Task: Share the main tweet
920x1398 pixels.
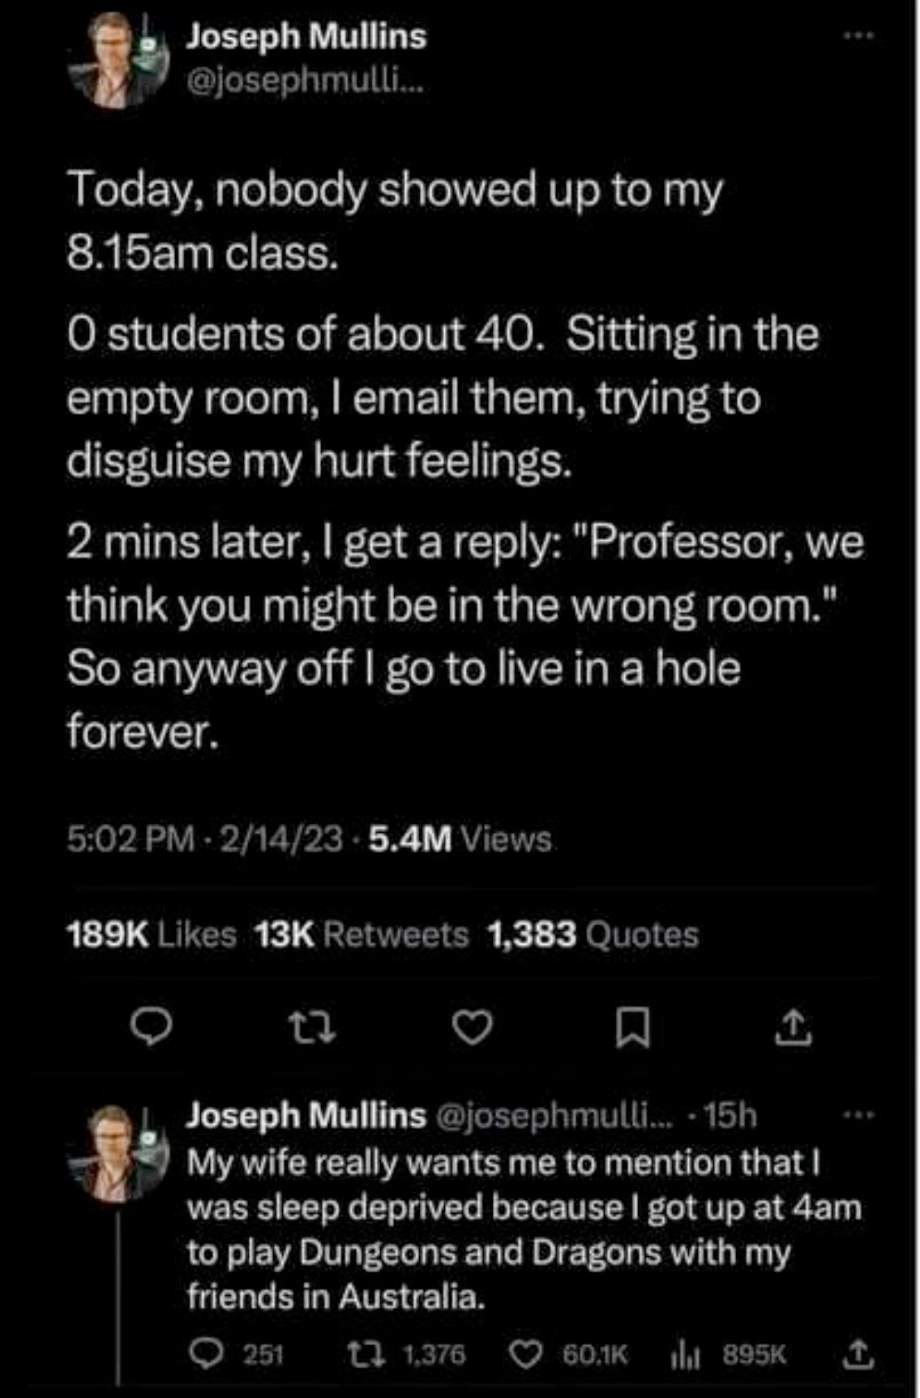Action: pyautogui.click(x=794, y=1029)
